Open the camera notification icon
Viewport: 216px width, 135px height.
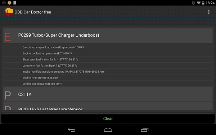[x=4, y=3]
